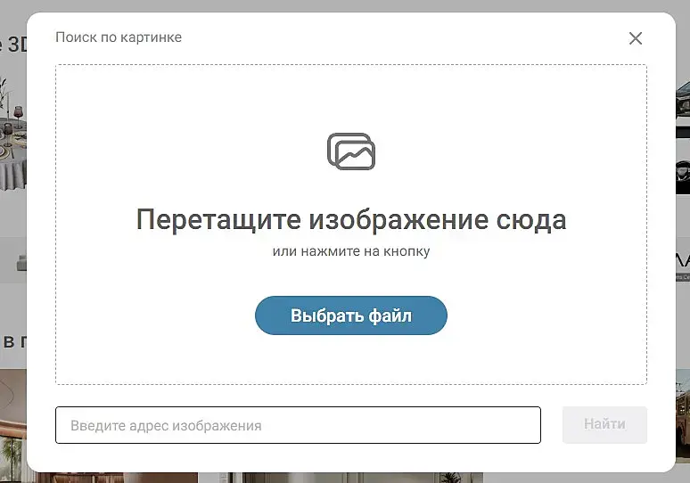Click the partial brand logo at right edge
The width and height of the screenshot is (690, 483).
pyautogui.click(x=683, y=266)
